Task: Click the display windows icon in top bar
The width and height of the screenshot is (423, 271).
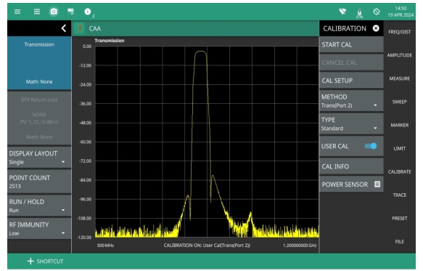Action: click(71, 12)
